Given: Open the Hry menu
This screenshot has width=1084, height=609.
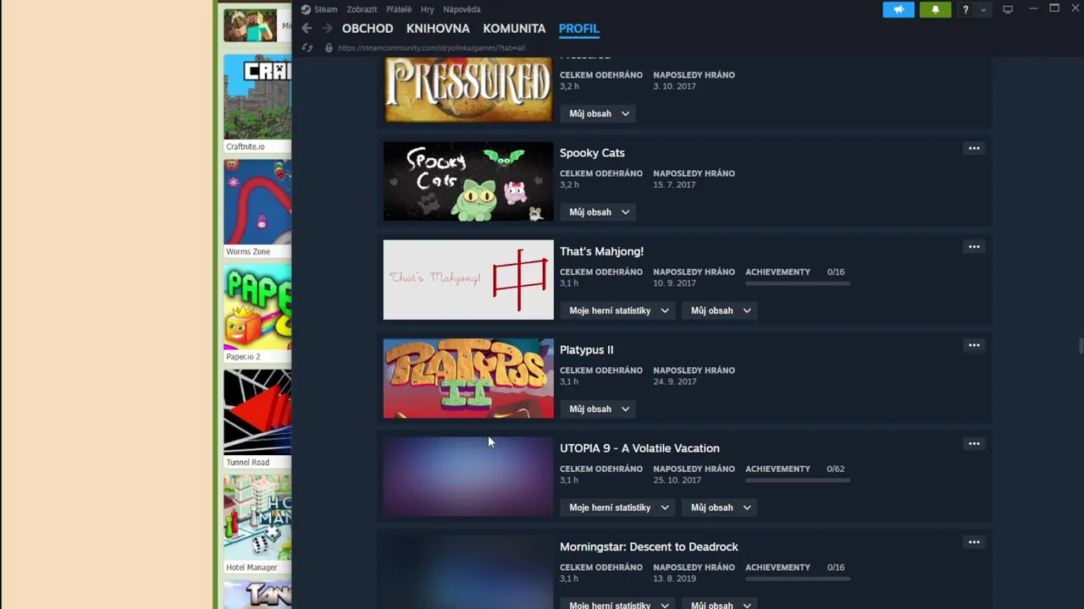Looking at the screenshot, I should [428, 9].
